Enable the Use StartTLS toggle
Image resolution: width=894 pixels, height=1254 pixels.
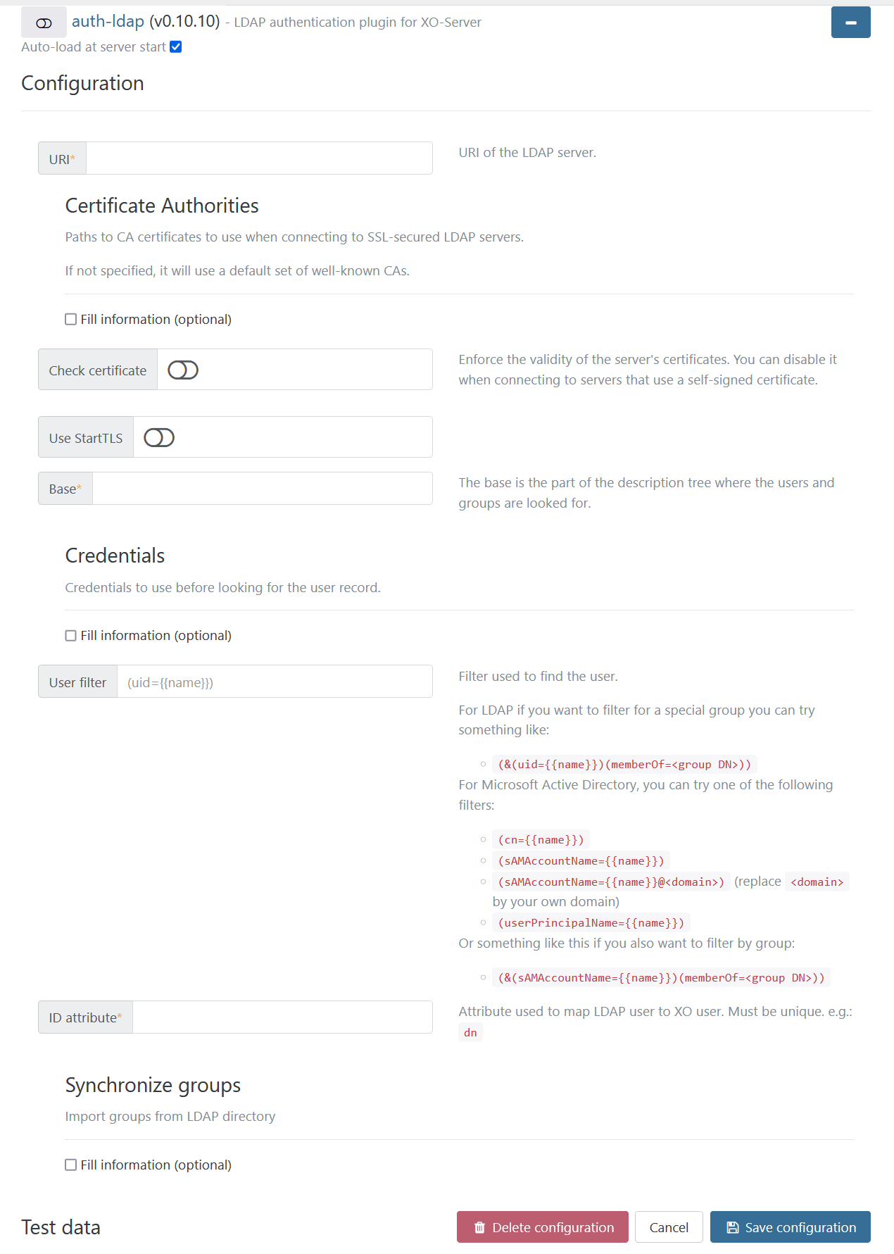coord(158,437)
